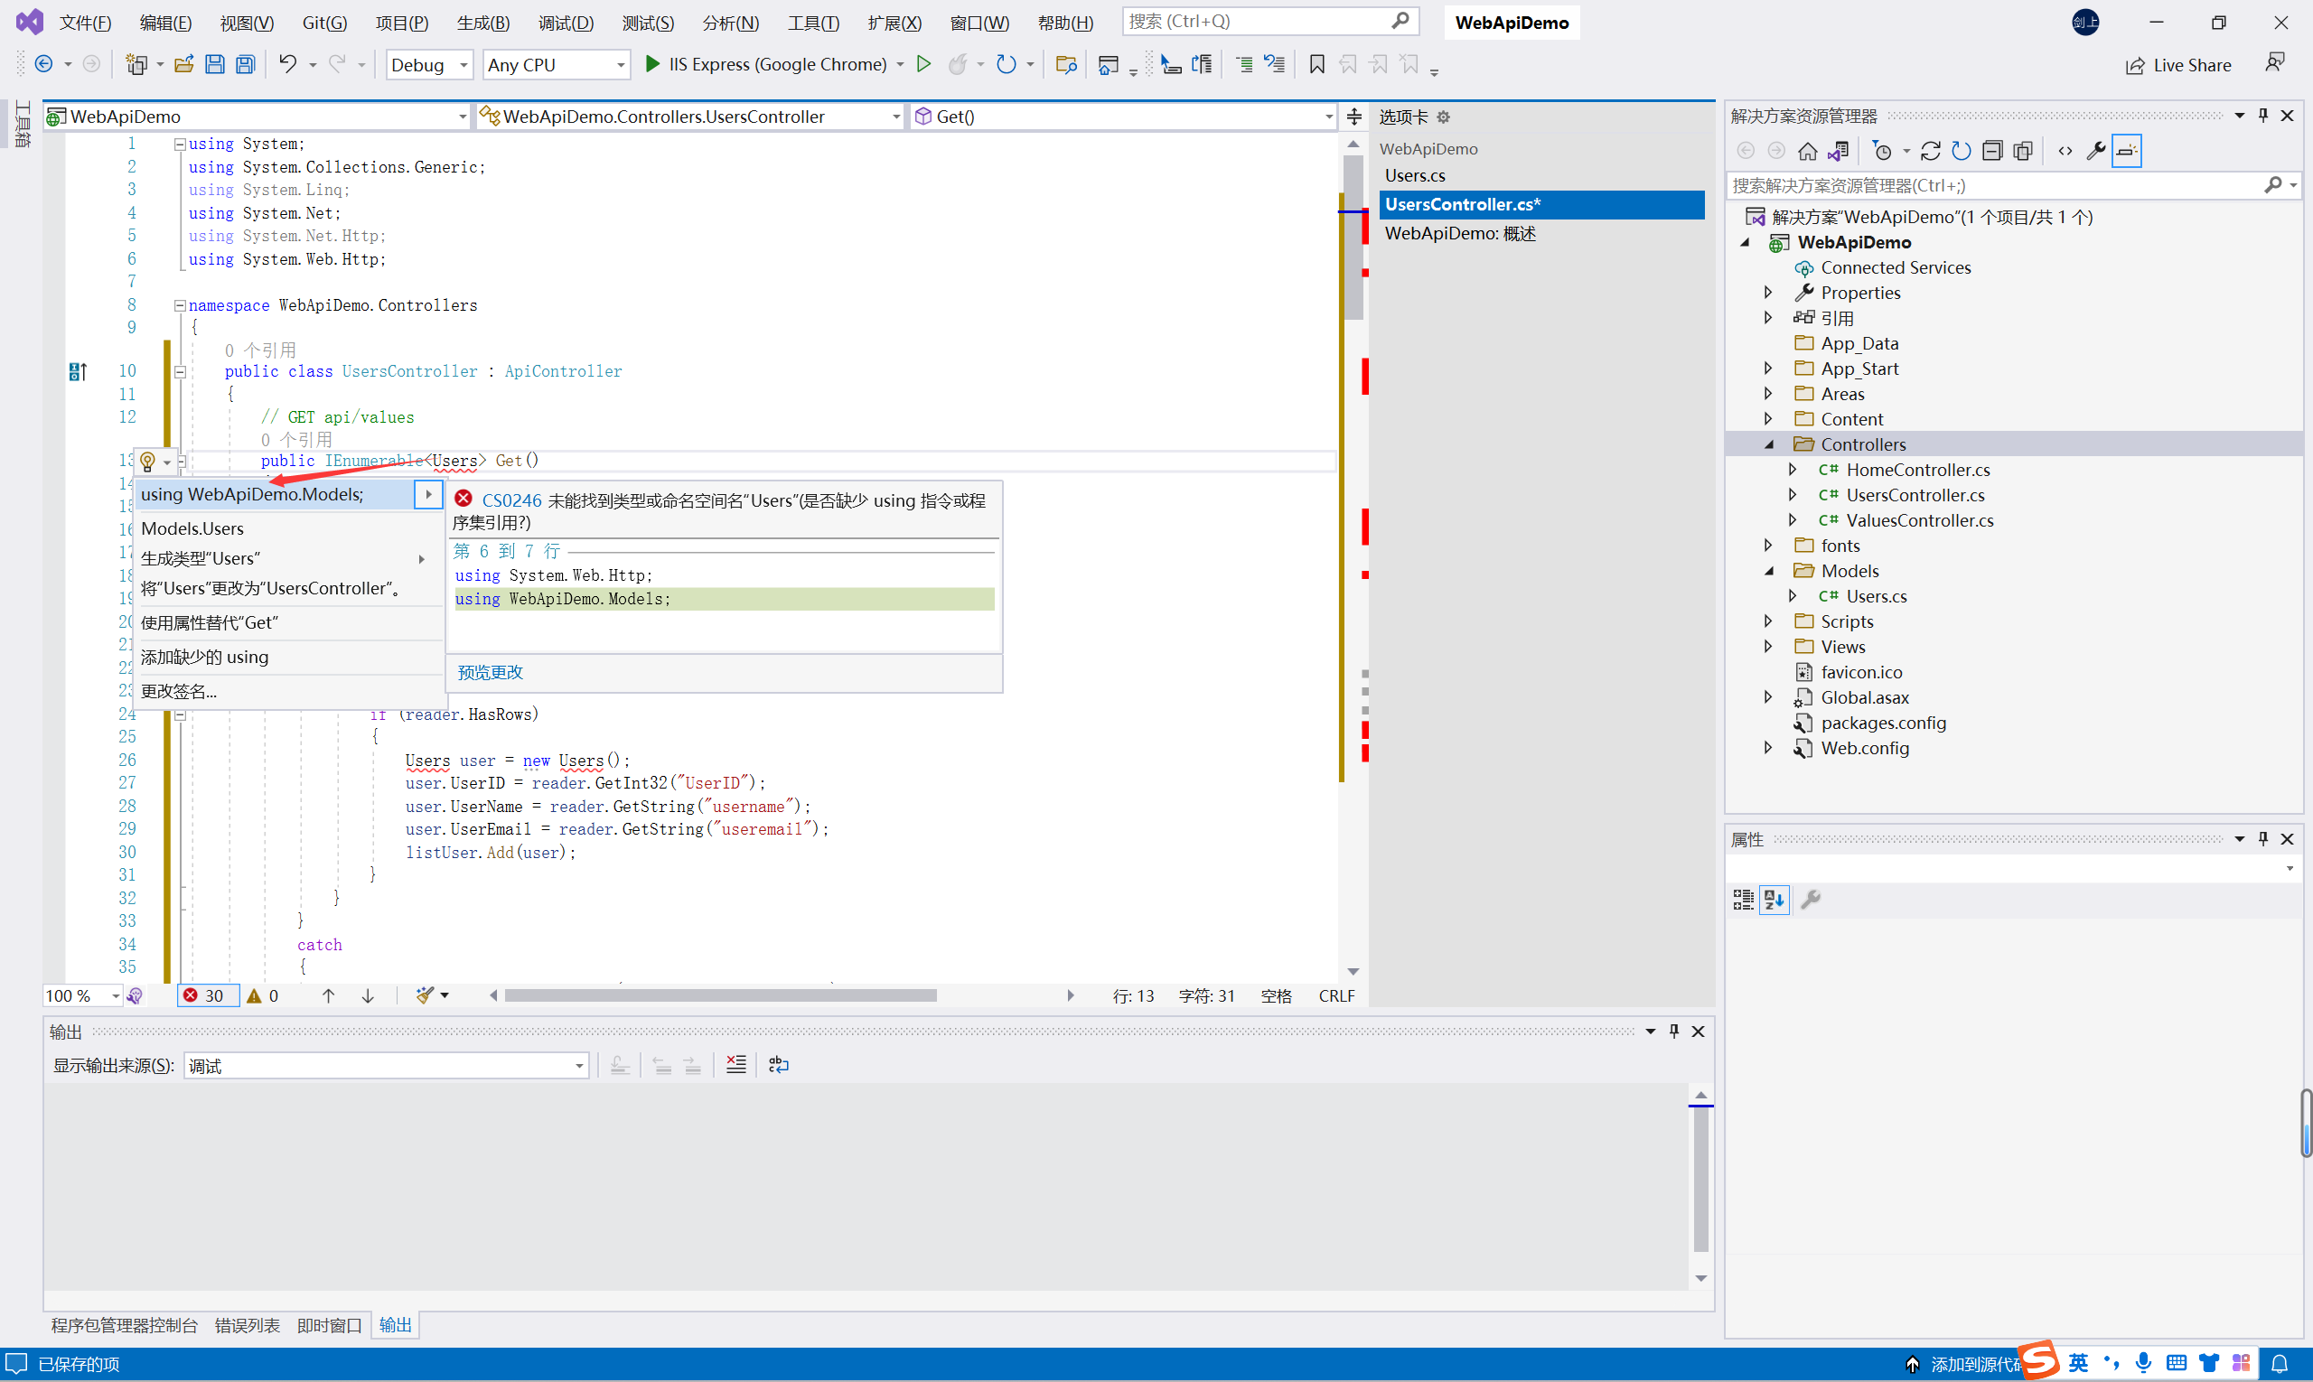The image size is (2313, 1382).
Task: Click the Undo icon in toolbar
Action: pyautogui.click(x=288, y=64)
